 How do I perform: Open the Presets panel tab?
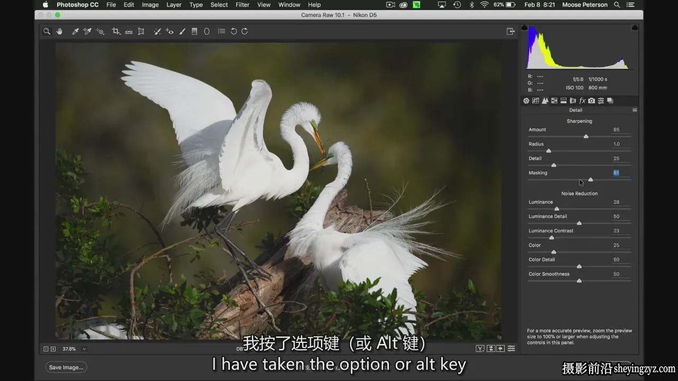coord(601,101)
